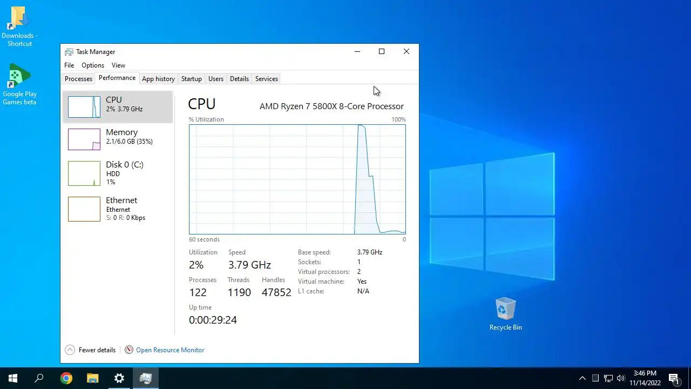Image resolution: width=691 pixels, height=389 pixels.
Task: Click the Virtual processors label
Action: tap(324, 272)
